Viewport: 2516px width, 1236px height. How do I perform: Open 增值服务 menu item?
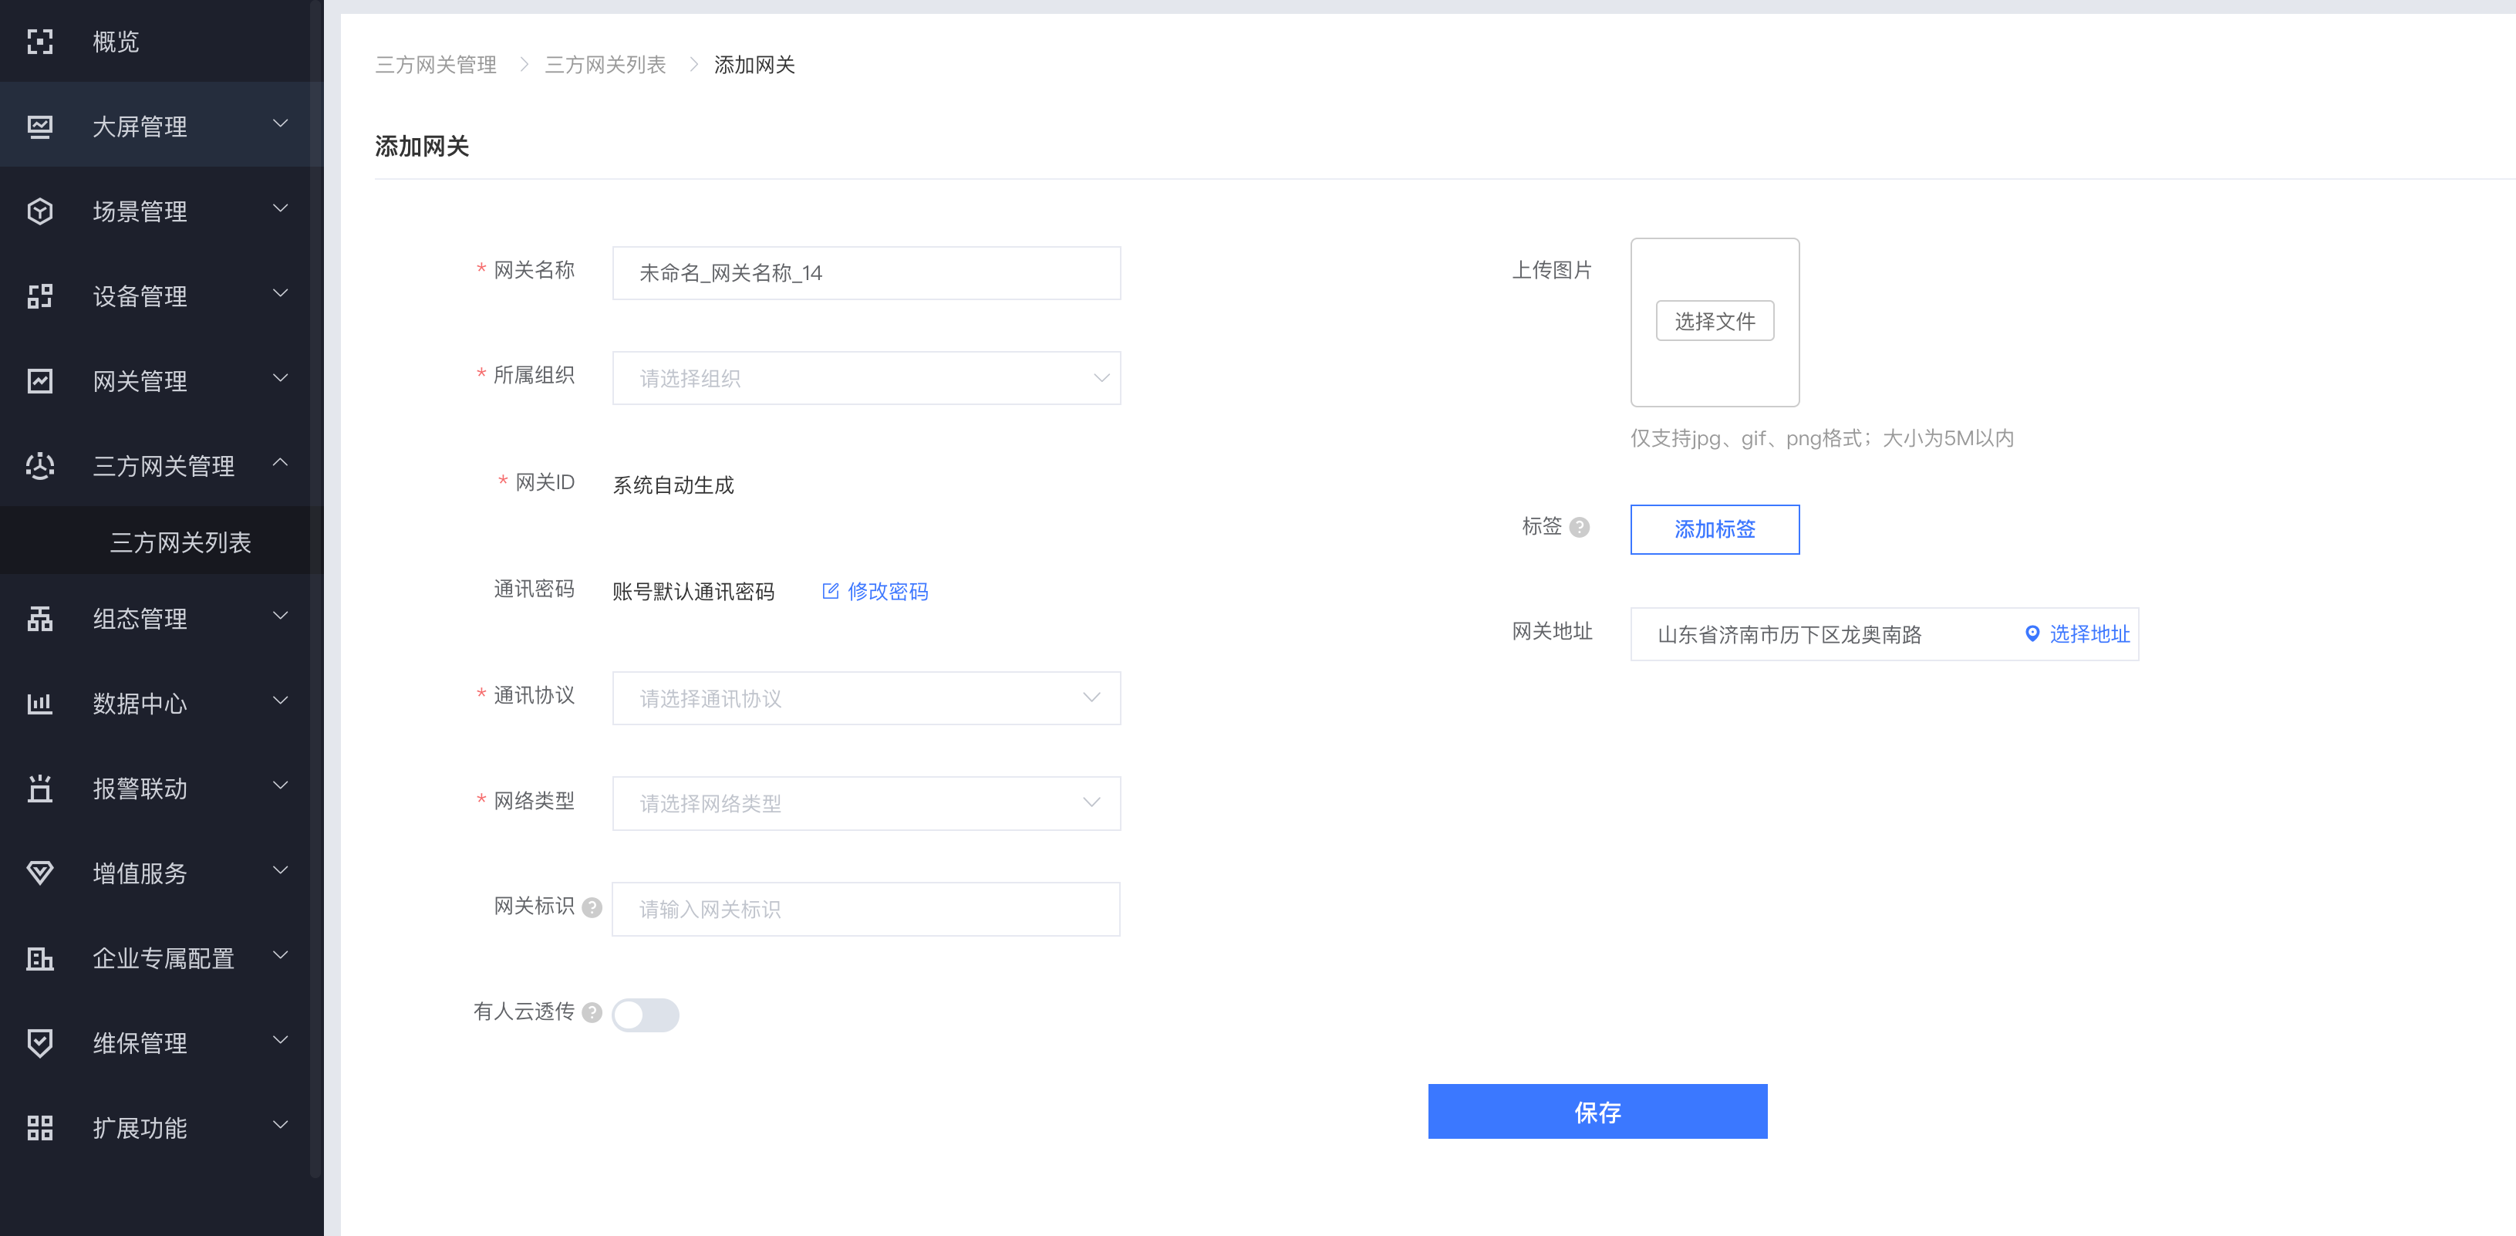tap(161, 873)
